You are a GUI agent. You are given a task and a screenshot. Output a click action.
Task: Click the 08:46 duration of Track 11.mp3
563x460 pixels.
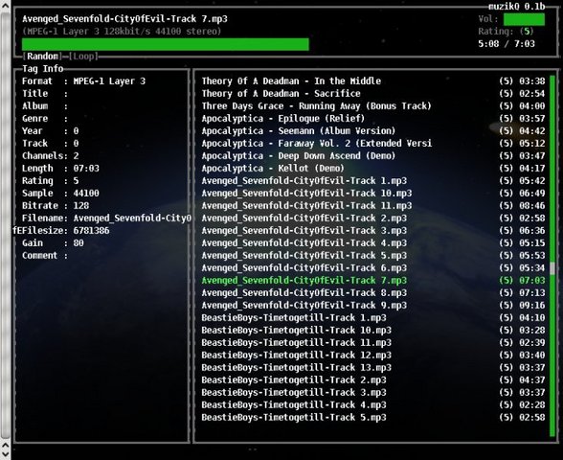click(532, 205)
